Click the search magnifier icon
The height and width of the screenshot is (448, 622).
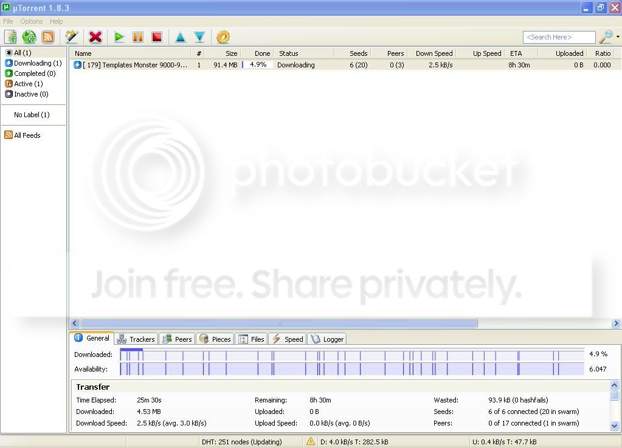(606, 37)
